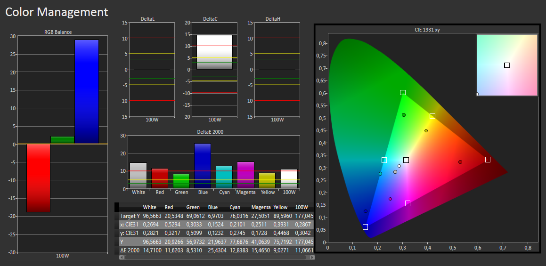The image size is (546, 266).
Task: Click the white point target square on CIE diagram
Action: (x=406, y=160)
